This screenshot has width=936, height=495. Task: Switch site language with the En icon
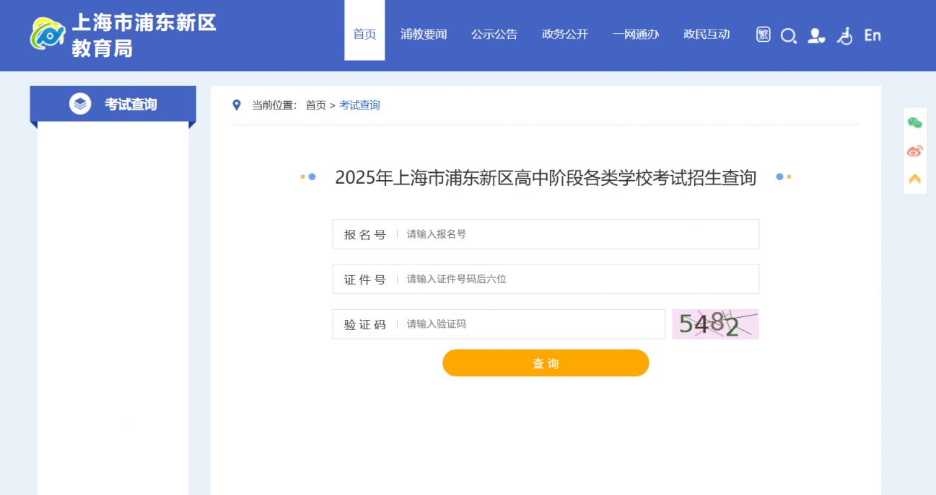coord(872,35)
